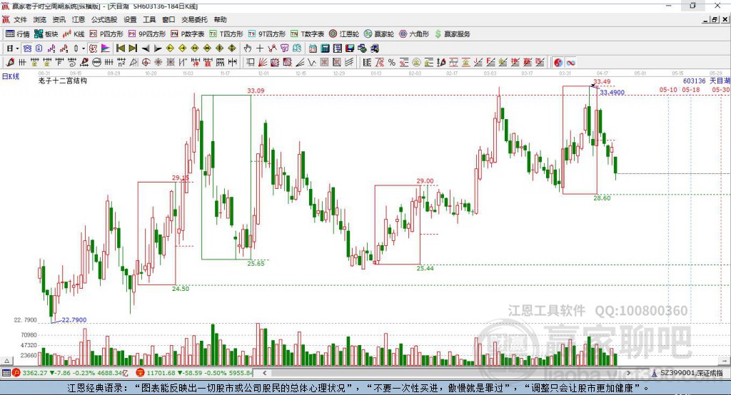Click the 深 index value 11701.68
Screen dimensions: 731x395
(159, 373)
